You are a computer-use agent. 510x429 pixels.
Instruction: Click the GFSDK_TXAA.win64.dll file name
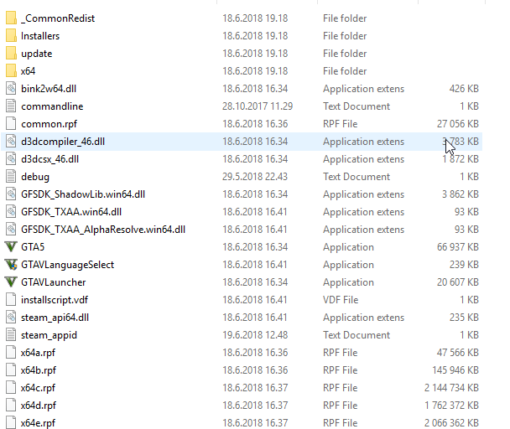71,212
